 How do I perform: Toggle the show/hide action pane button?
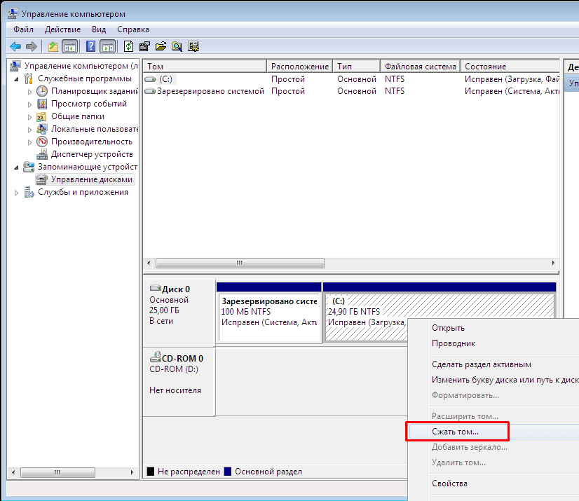click(107, 46)
